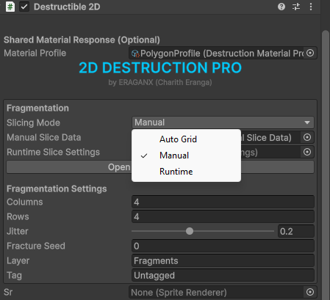330x300 pixels.
Task: Click the Runtime Slice Settings label
Action: point(53,152)
